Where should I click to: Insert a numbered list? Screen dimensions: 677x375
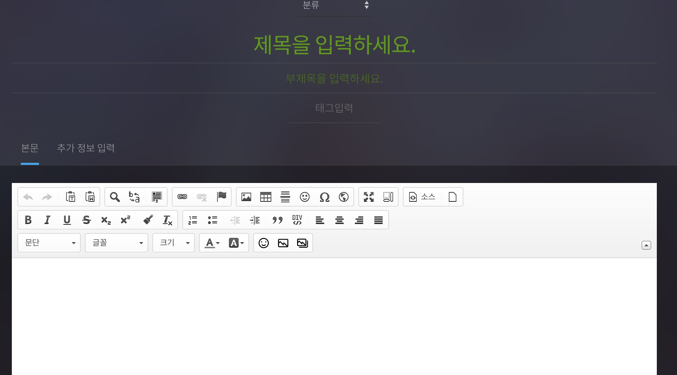tap(193, 220)
